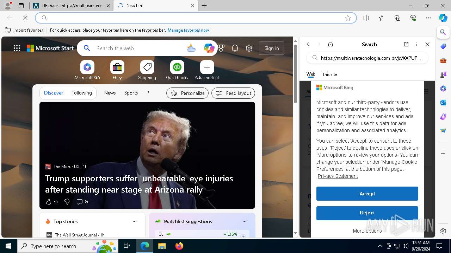The height and width of the screenshot is (253, 451).
Task: Open the Quickbooks shortcut
Action: coord(177,70)
